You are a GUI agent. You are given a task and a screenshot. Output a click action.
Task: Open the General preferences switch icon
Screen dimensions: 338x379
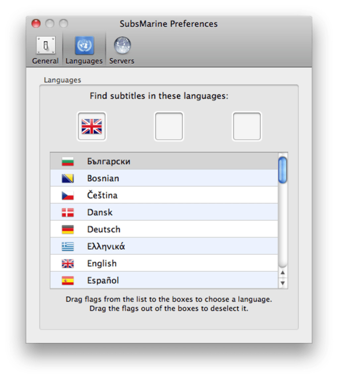(46, 45)
